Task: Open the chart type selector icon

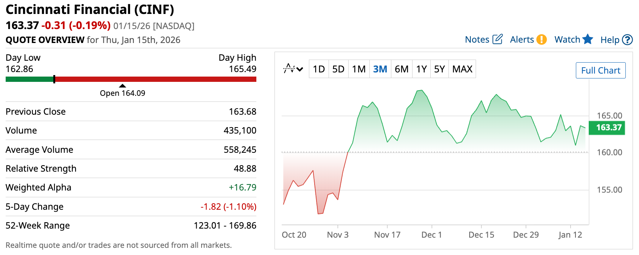Action: [289, 69]
